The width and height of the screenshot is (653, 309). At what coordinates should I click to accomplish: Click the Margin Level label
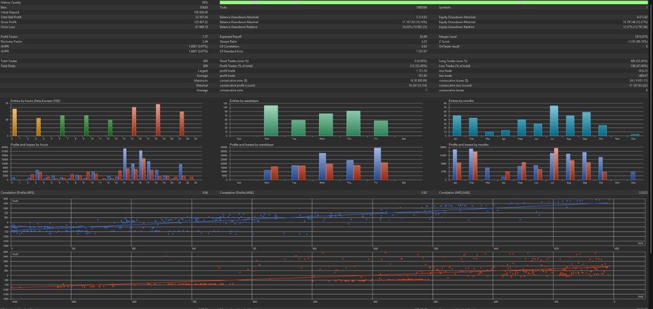click(447, 37)
